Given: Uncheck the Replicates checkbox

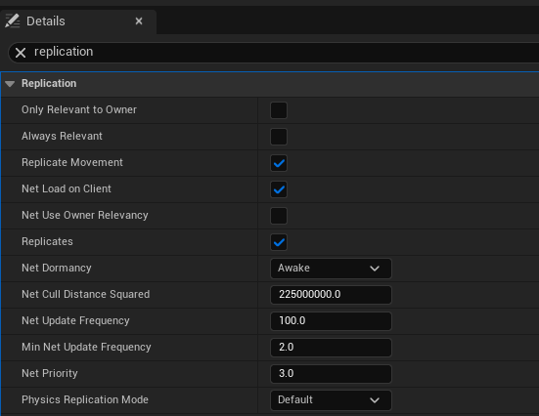Looking at the screenshot, I should tap(279, 242).
